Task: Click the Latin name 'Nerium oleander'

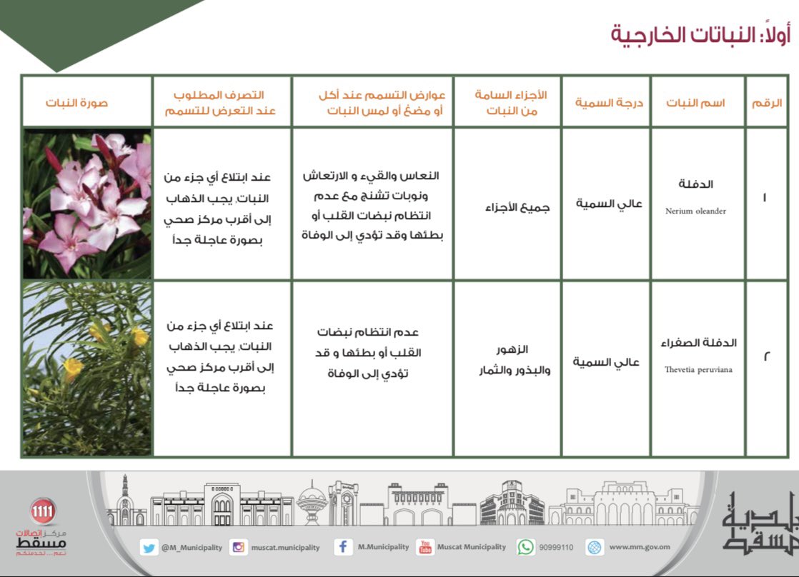Action: tap(695, 211)
